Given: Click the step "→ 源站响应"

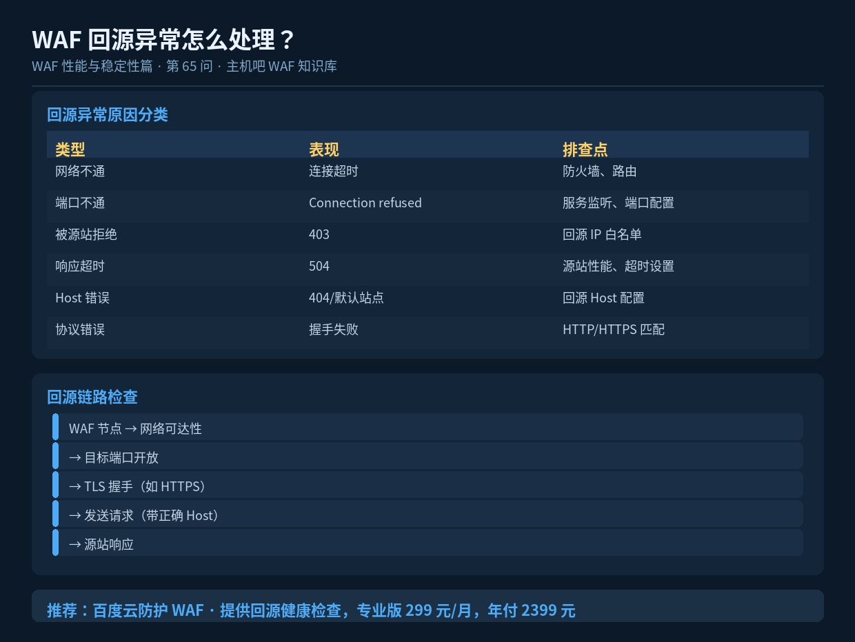Looking at the screenshot, I should [x=428, y=543].
